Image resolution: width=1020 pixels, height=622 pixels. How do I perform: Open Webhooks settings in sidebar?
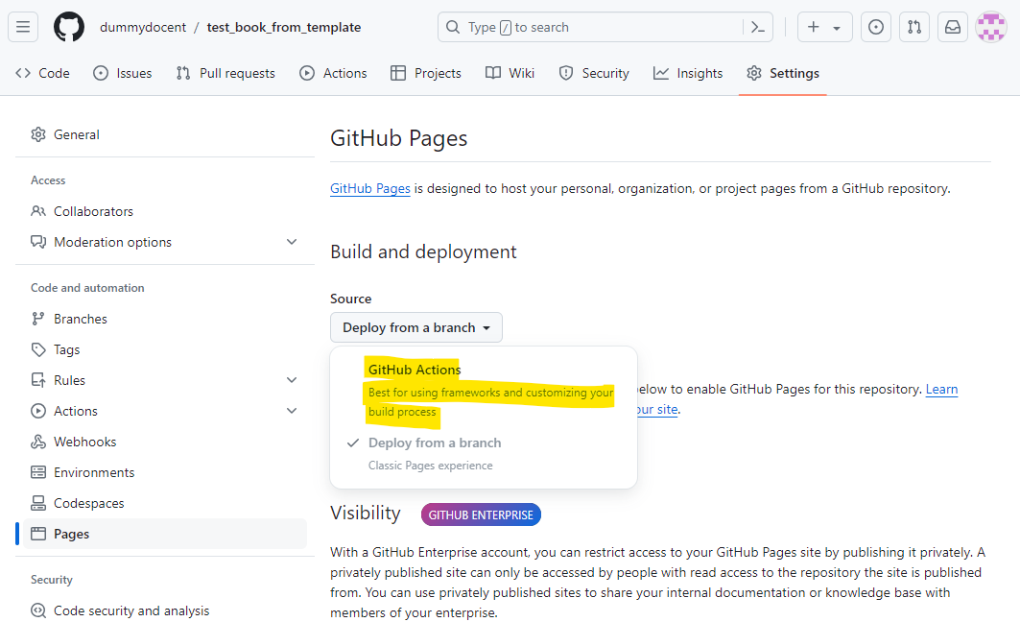pyautogui.click(x=84, y=442)
